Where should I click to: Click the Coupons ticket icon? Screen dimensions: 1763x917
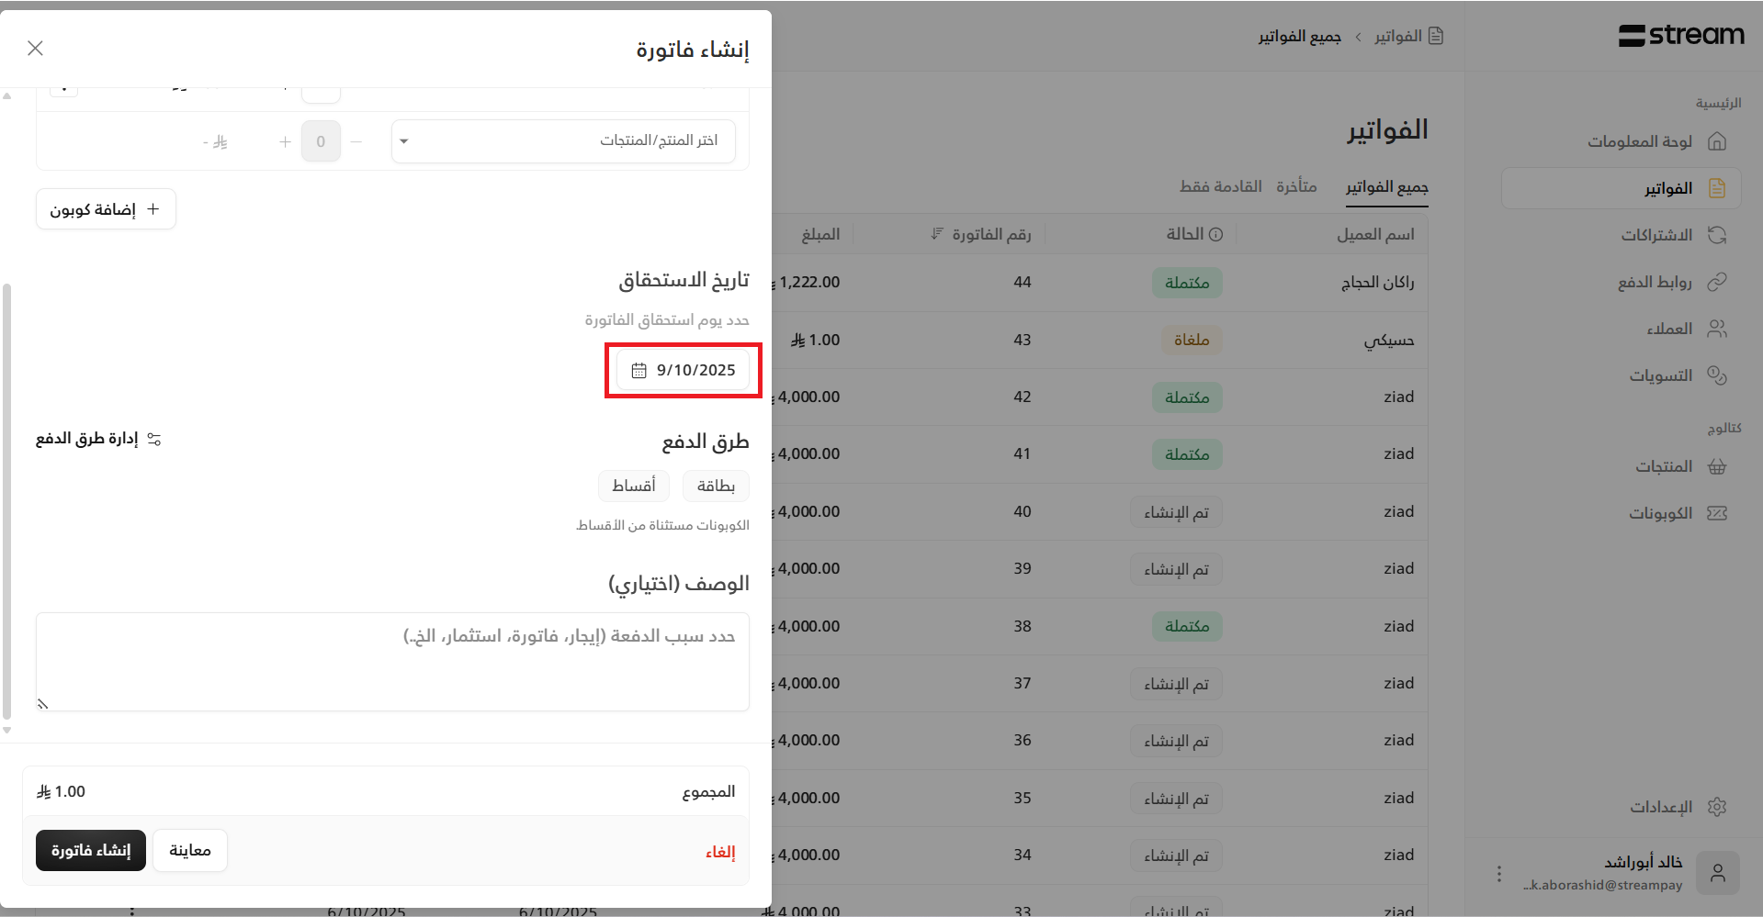click(x=1716, y=513)
